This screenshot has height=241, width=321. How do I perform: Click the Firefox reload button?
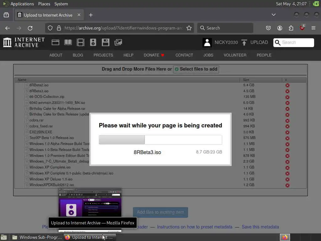click(30, 28)
